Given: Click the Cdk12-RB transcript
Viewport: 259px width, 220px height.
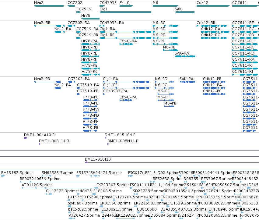Looking at the screenshot, I should (212, 26).
